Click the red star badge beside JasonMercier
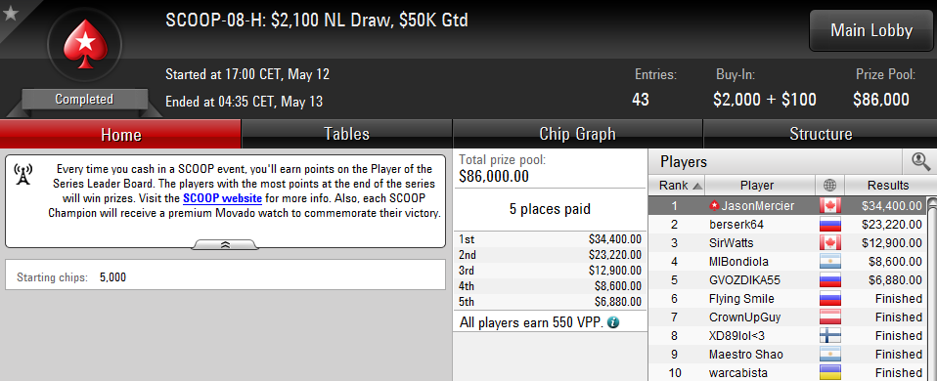 click(x=713, y=206)
